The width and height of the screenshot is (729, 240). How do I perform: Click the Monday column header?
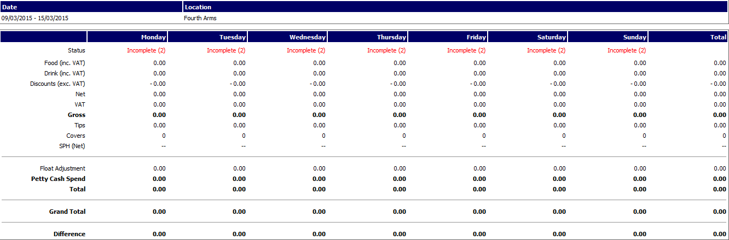tap(153, 37)
